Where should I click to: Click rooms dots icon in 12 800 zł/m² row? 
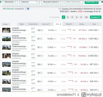33,46
